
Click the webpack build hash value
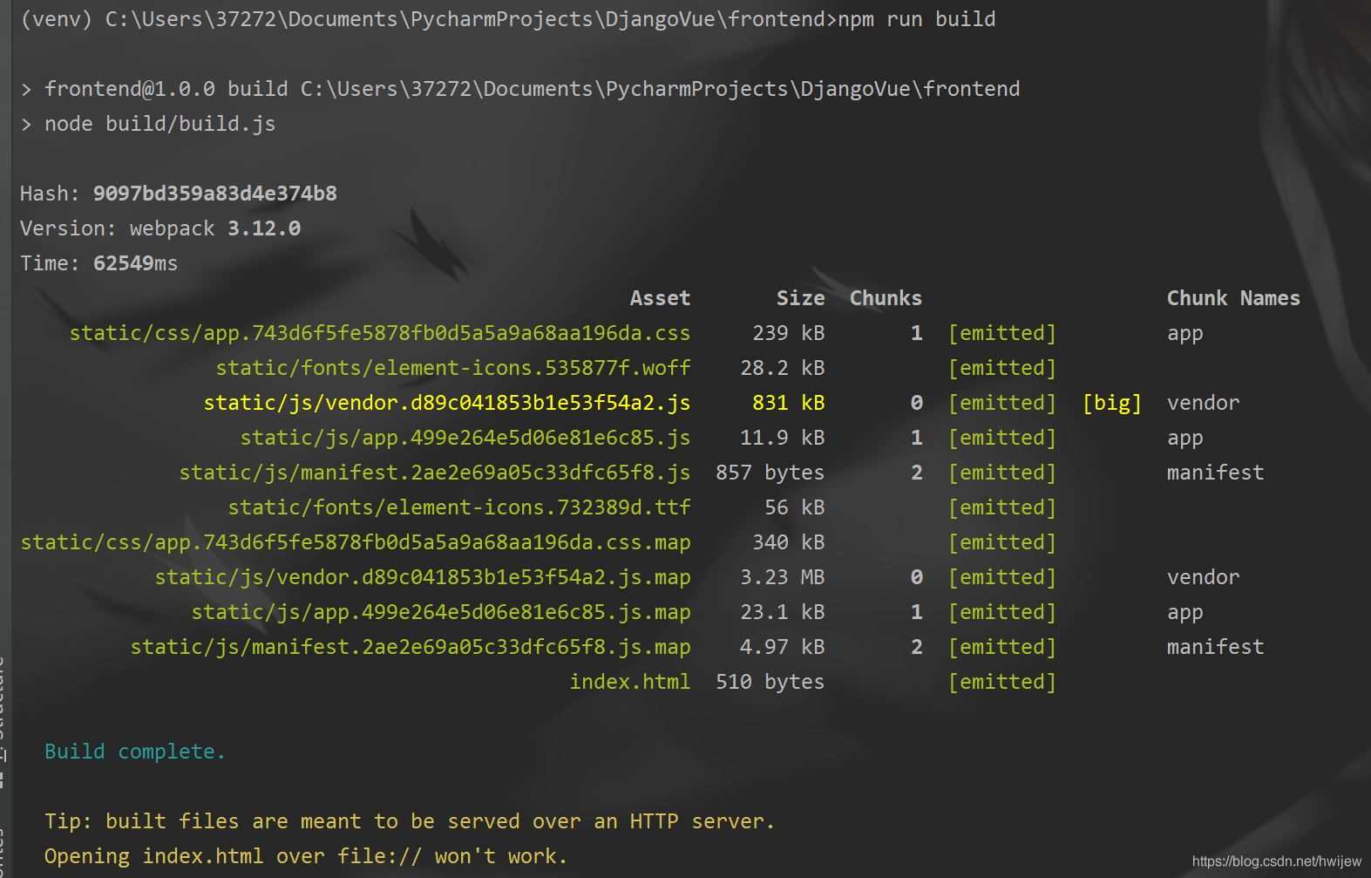[214, 194]
